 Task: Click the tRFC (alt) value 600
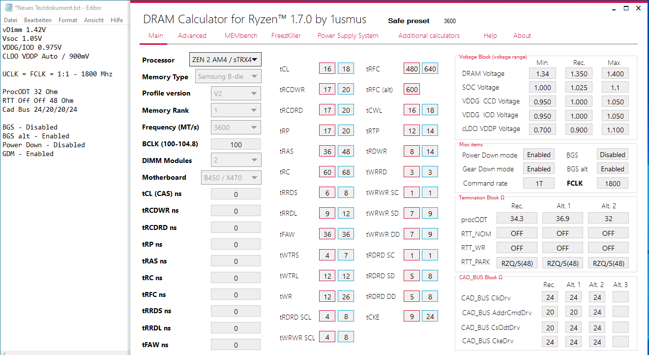point(412,89)
